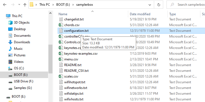Select keynotes-examples.csv file

[81, 54]
